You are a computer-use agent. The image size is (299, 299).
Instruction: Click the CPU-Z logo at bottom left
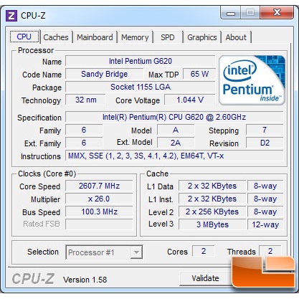34,279
